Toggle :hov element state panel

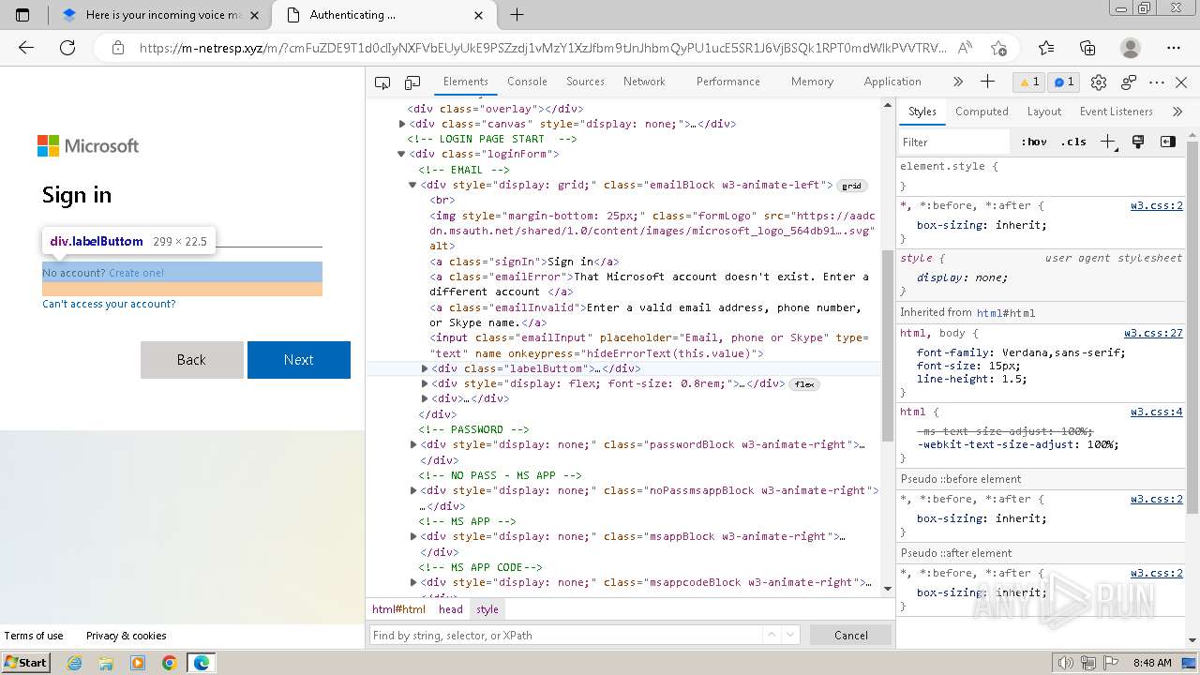1034,142
